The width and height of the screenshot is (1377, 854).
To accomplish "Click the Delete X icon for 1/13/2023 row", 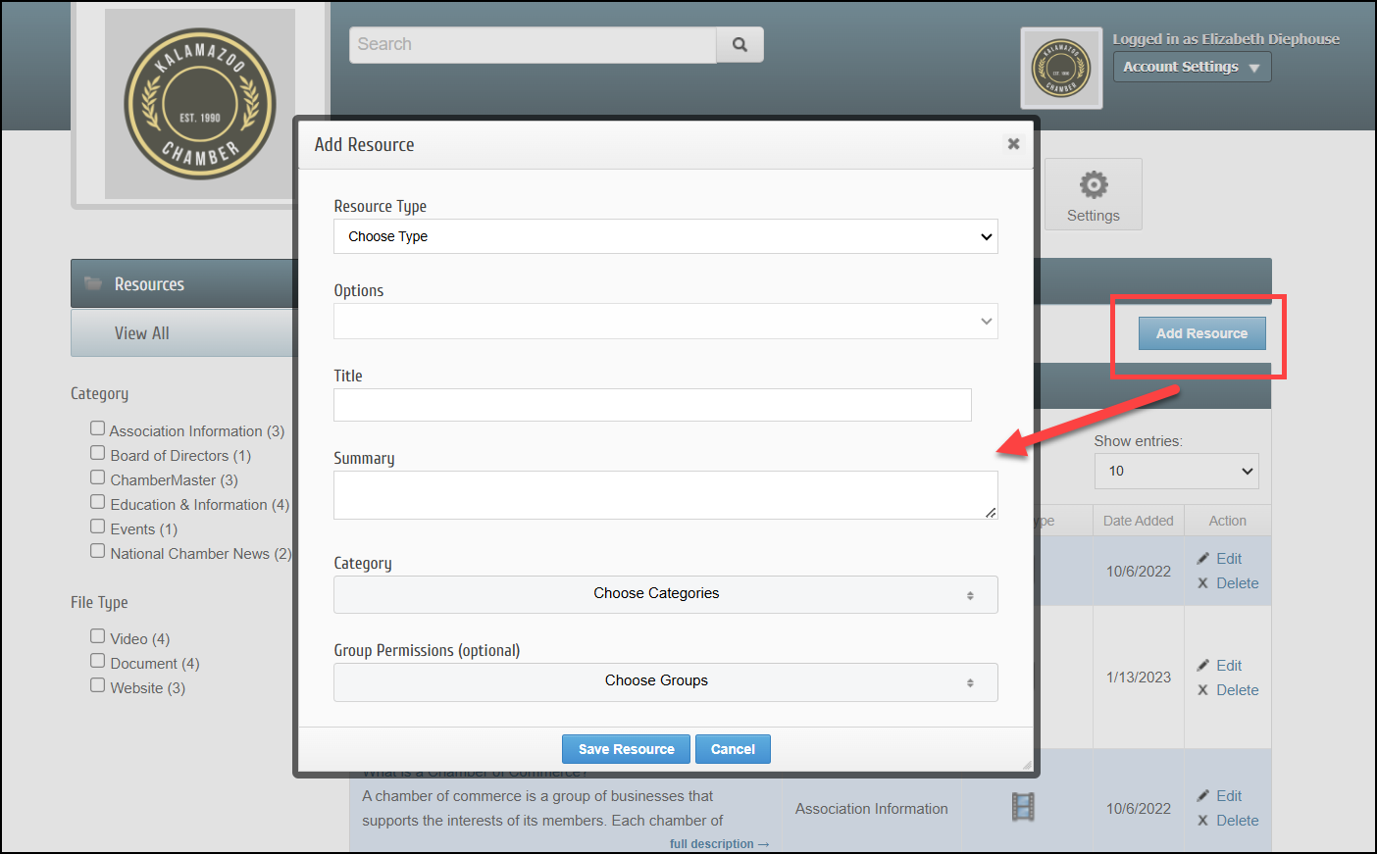I will pyautogui.click(x=1202, y=690).
